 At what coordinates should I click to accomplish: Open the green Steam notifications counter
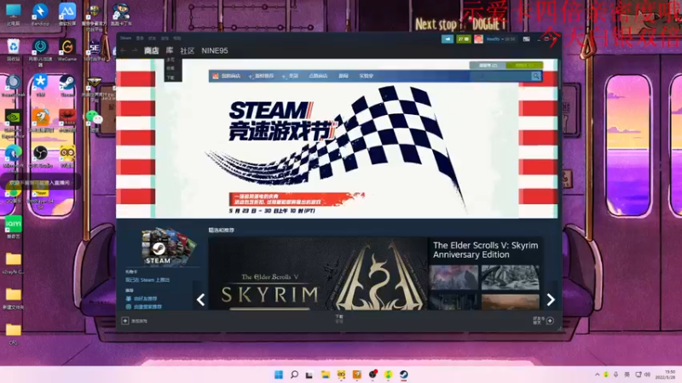(464, 39)
